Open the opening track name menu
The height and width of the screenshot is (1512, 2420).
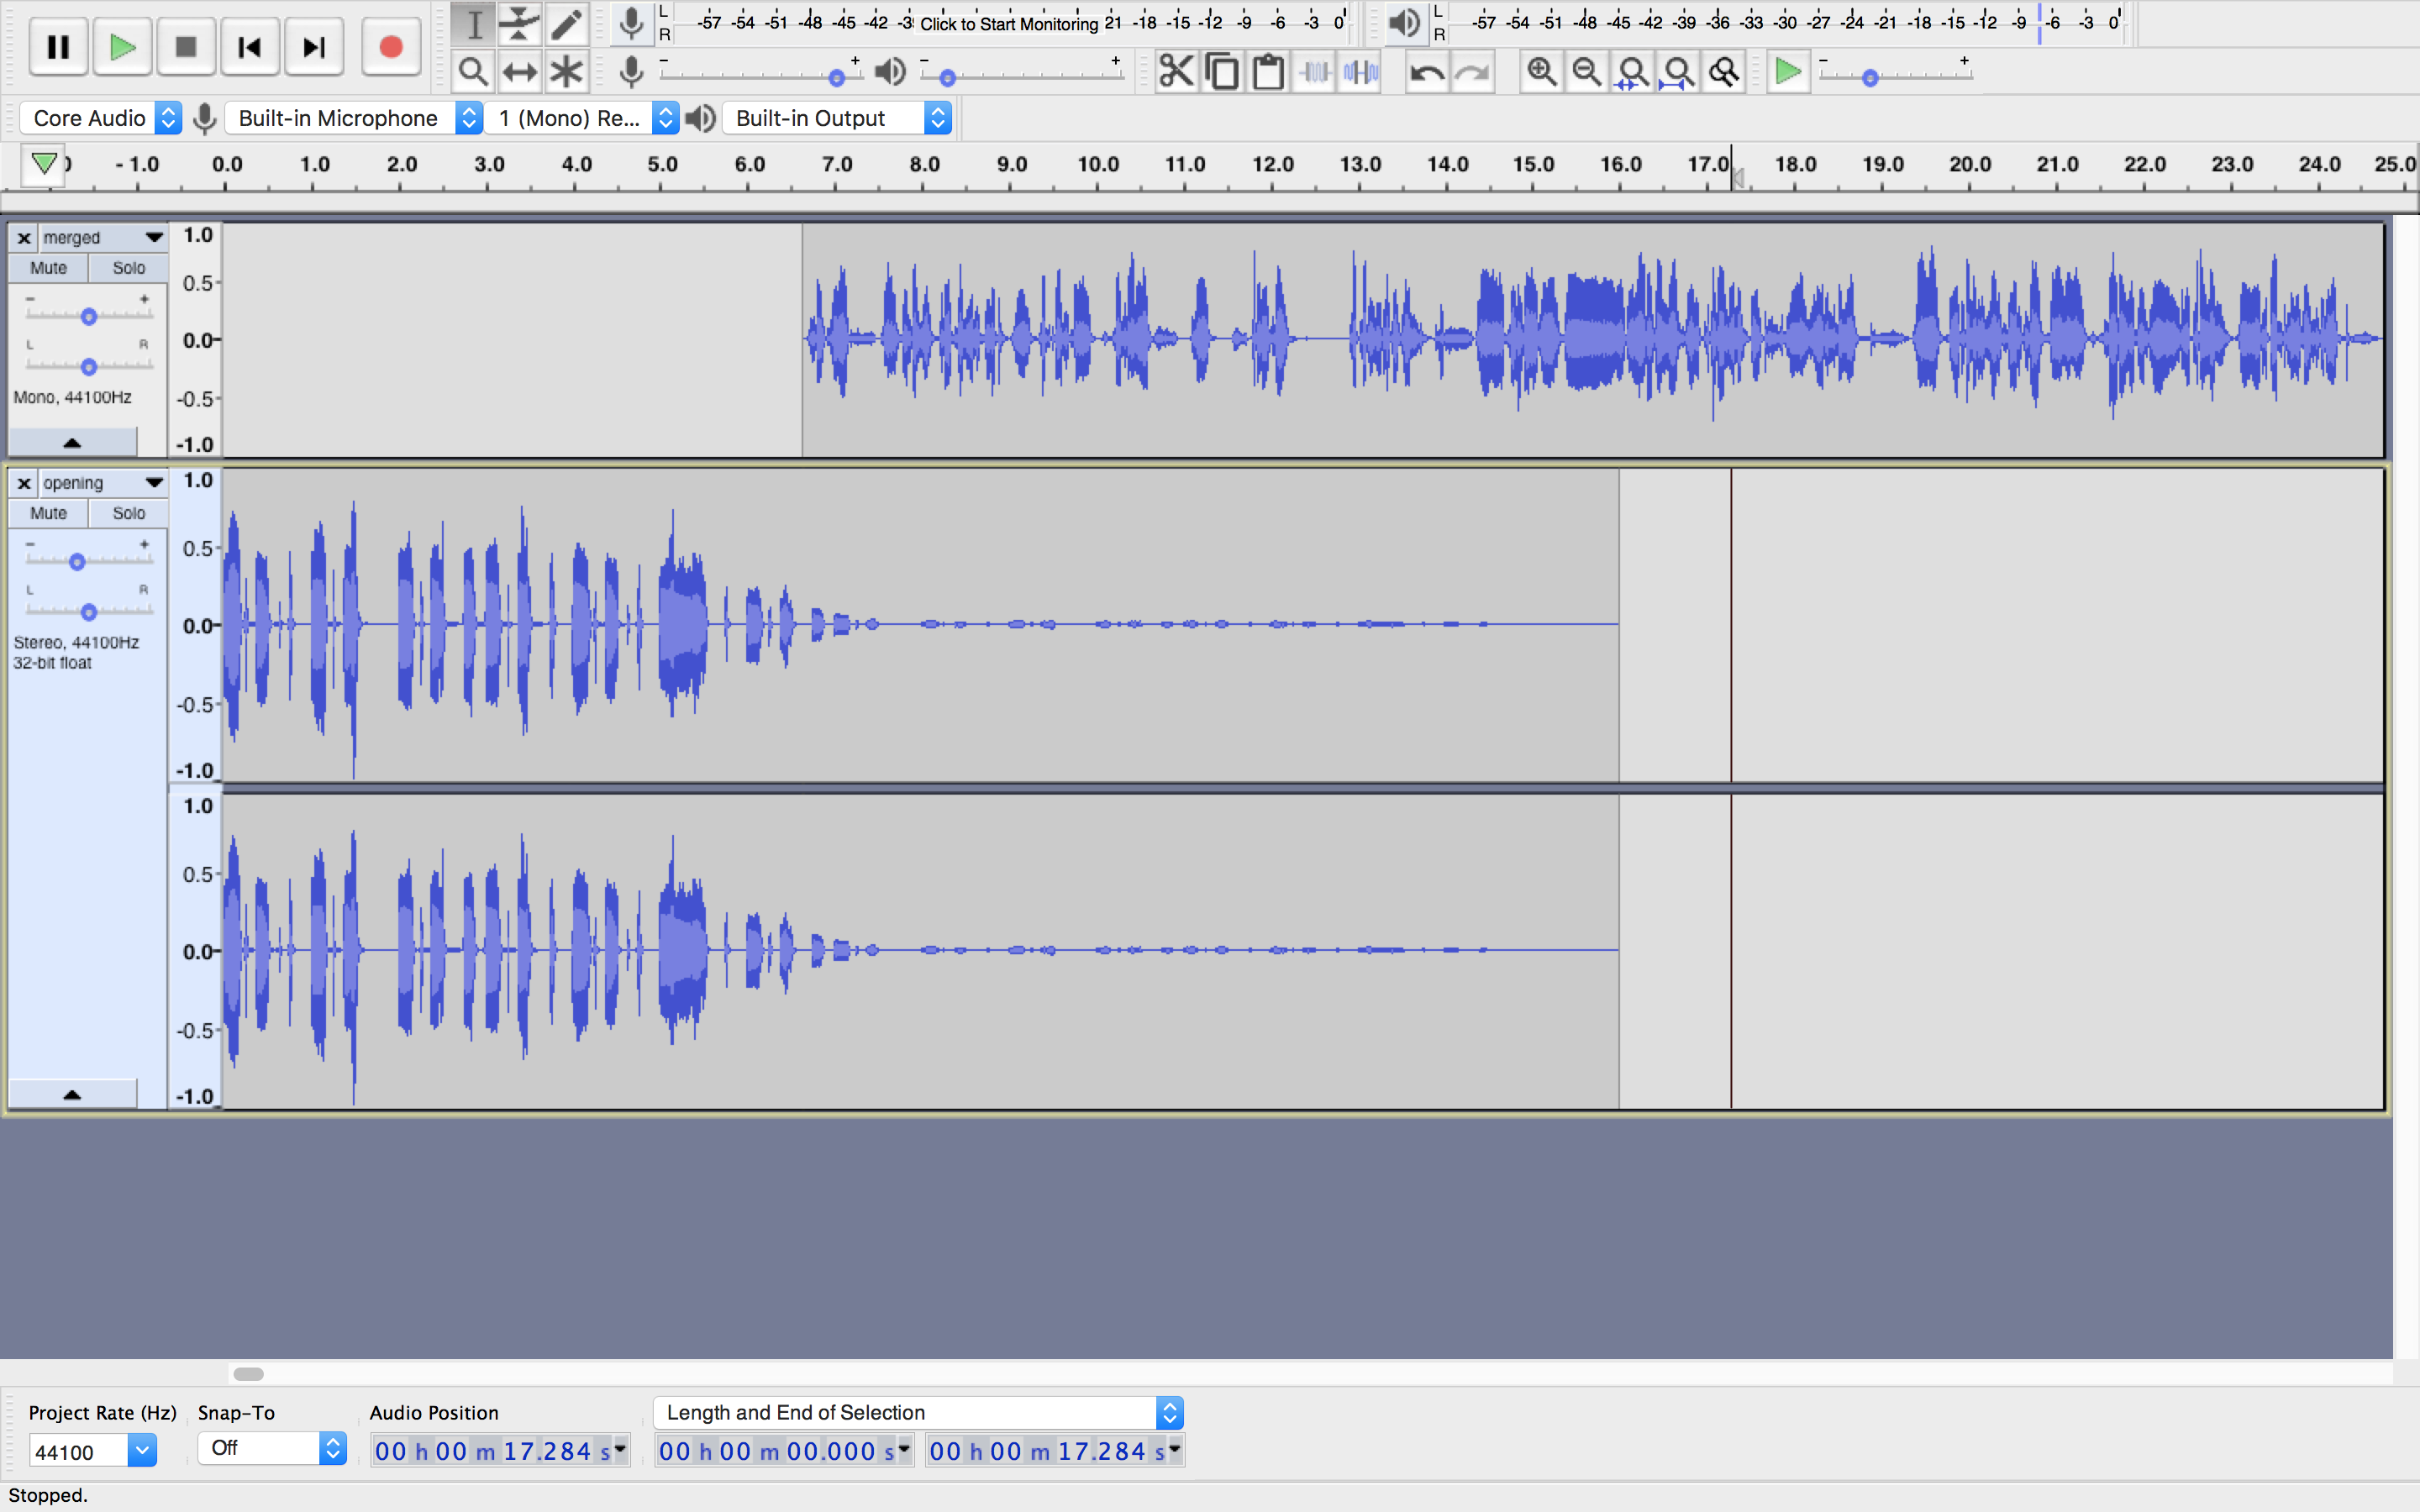pos(100,483)
